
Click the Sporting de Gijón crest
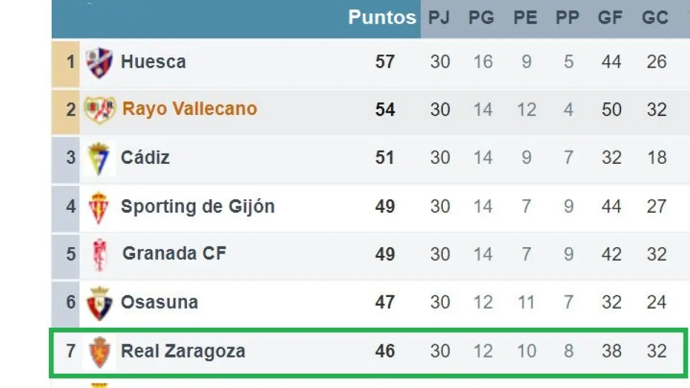99,207
